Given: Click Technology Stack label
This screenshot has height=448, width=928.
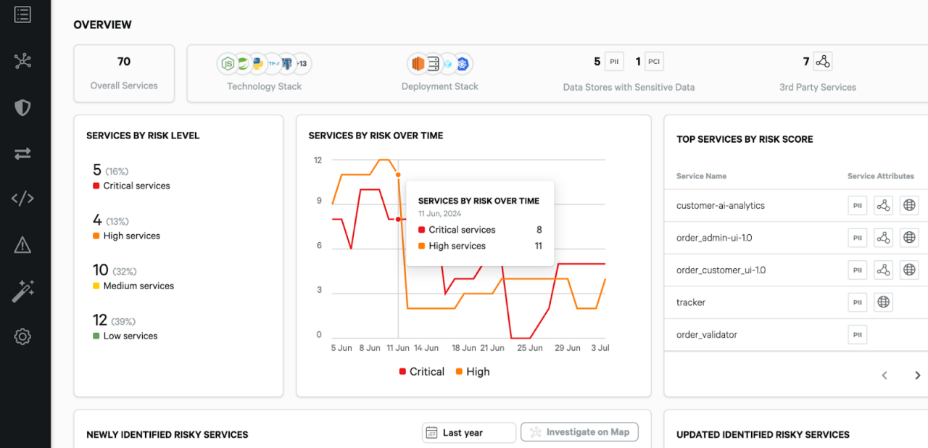Looking at the screenshot, I should click(264, 86).
